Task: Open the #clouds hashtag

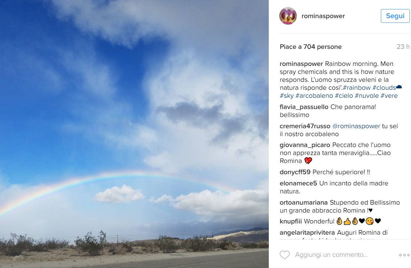Action: (x=384, y=88)
